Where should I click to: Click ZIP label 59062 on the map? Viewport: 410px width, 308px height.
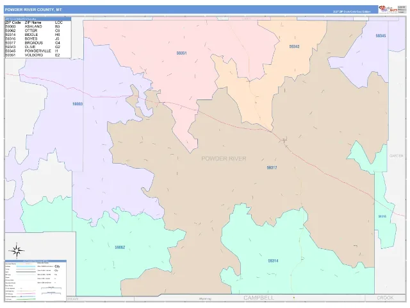[x=120, y=247]
